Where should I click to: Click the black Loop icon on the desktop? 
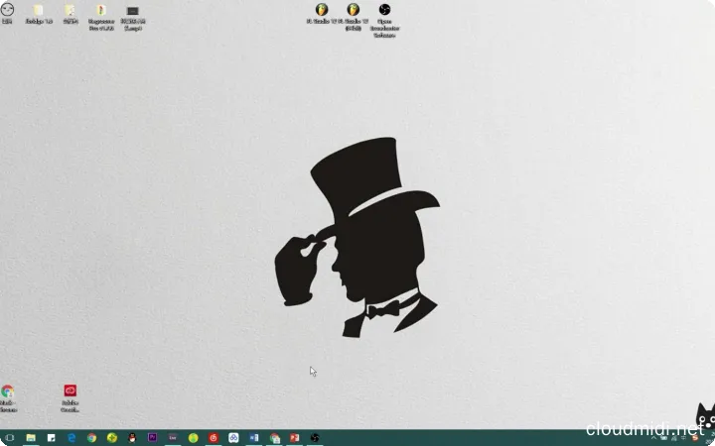(132, 11)
